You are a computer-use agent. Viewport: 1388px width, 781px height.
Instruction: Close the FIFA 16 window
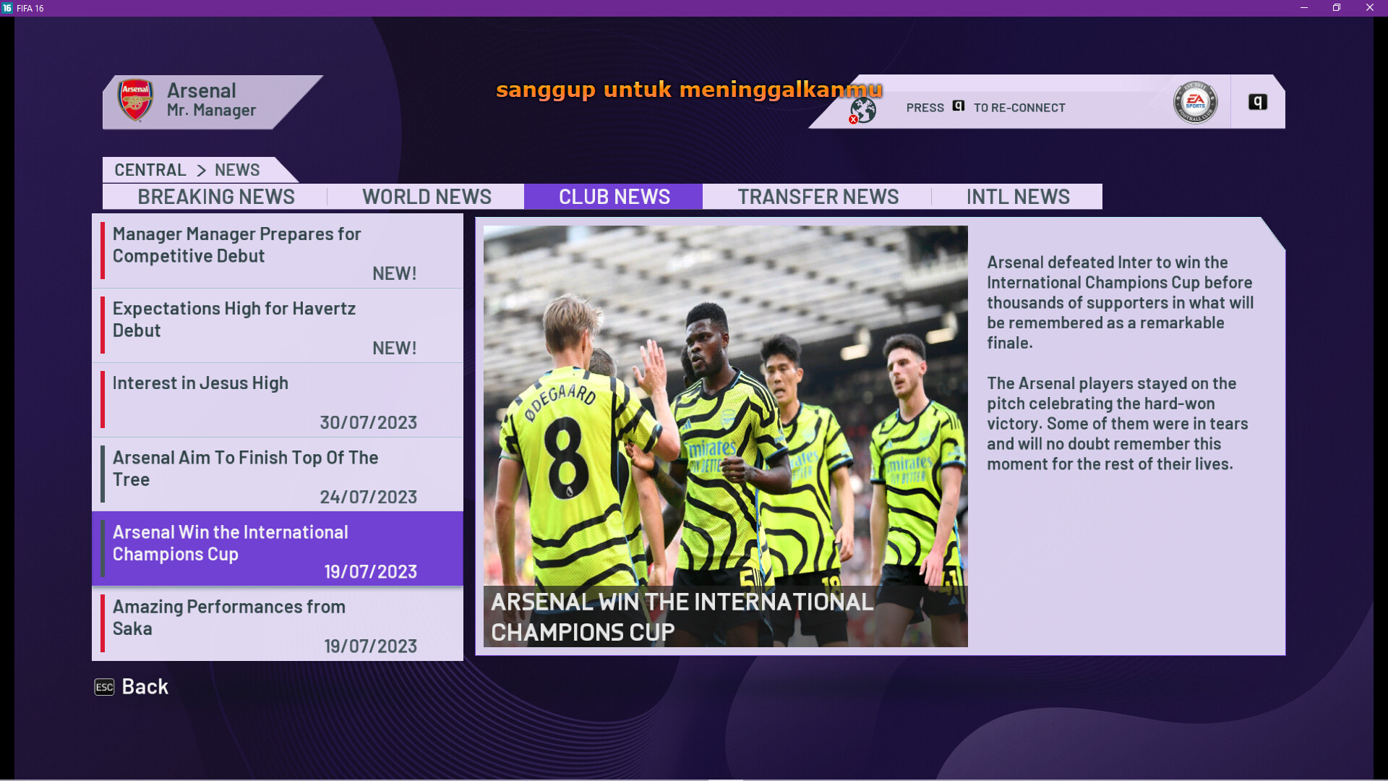click(x=1369, y=8)
